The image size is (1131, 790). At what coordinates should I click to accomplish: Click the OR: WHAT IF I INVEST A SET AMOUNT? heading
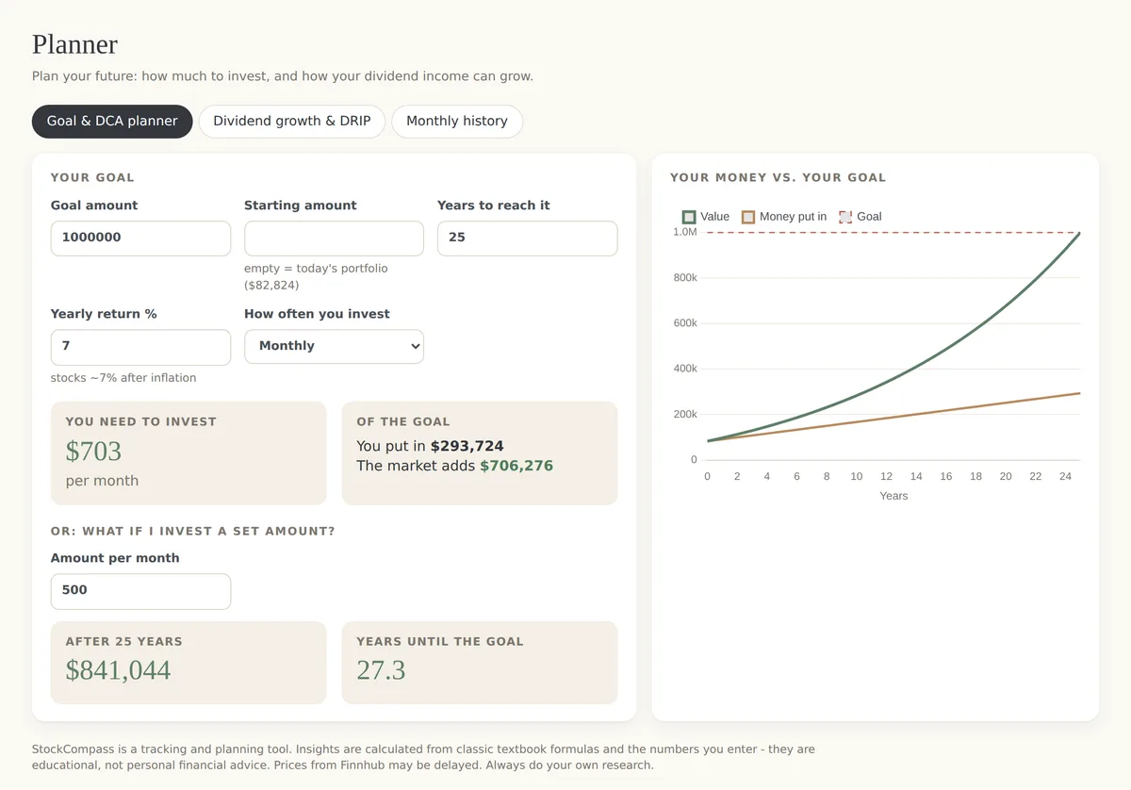[x=193, y=532]
